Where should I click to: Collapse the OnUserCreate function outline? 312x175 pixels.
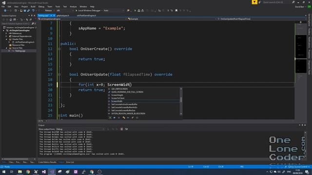pos(59,49)
